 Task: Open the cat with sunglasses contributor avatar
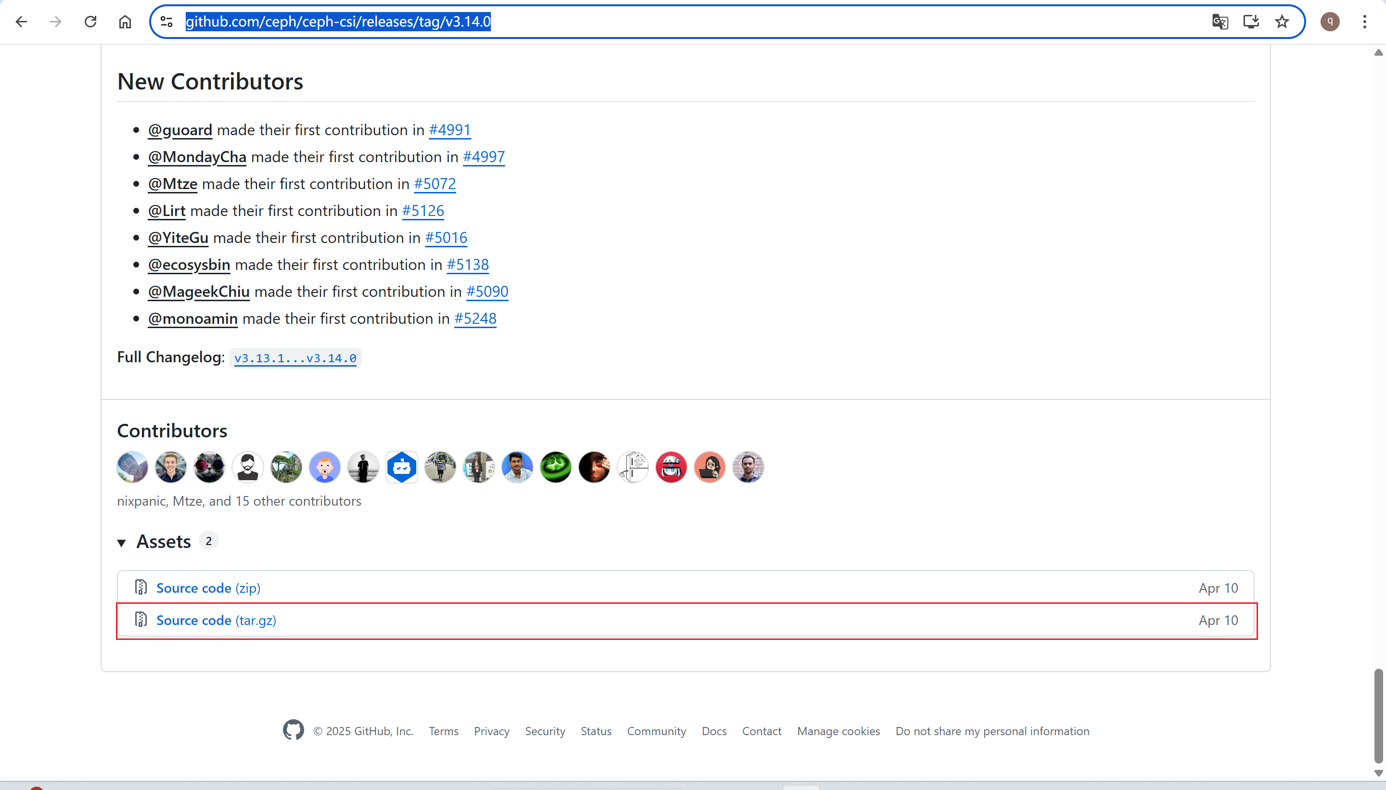click(x=209, y=467)
